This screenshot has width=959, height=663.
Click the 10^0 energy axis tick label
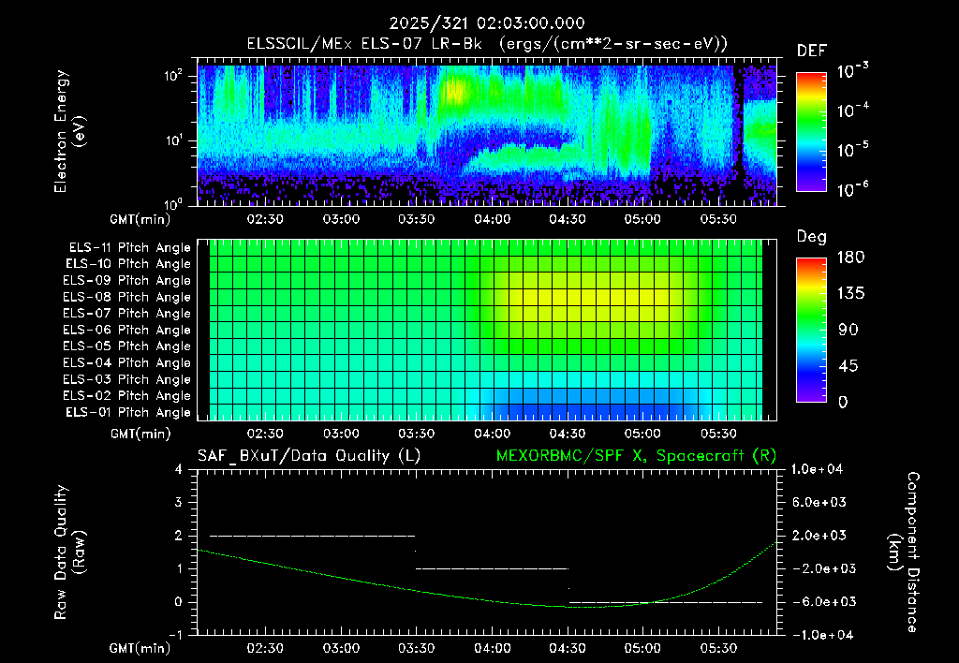(173, 203)
